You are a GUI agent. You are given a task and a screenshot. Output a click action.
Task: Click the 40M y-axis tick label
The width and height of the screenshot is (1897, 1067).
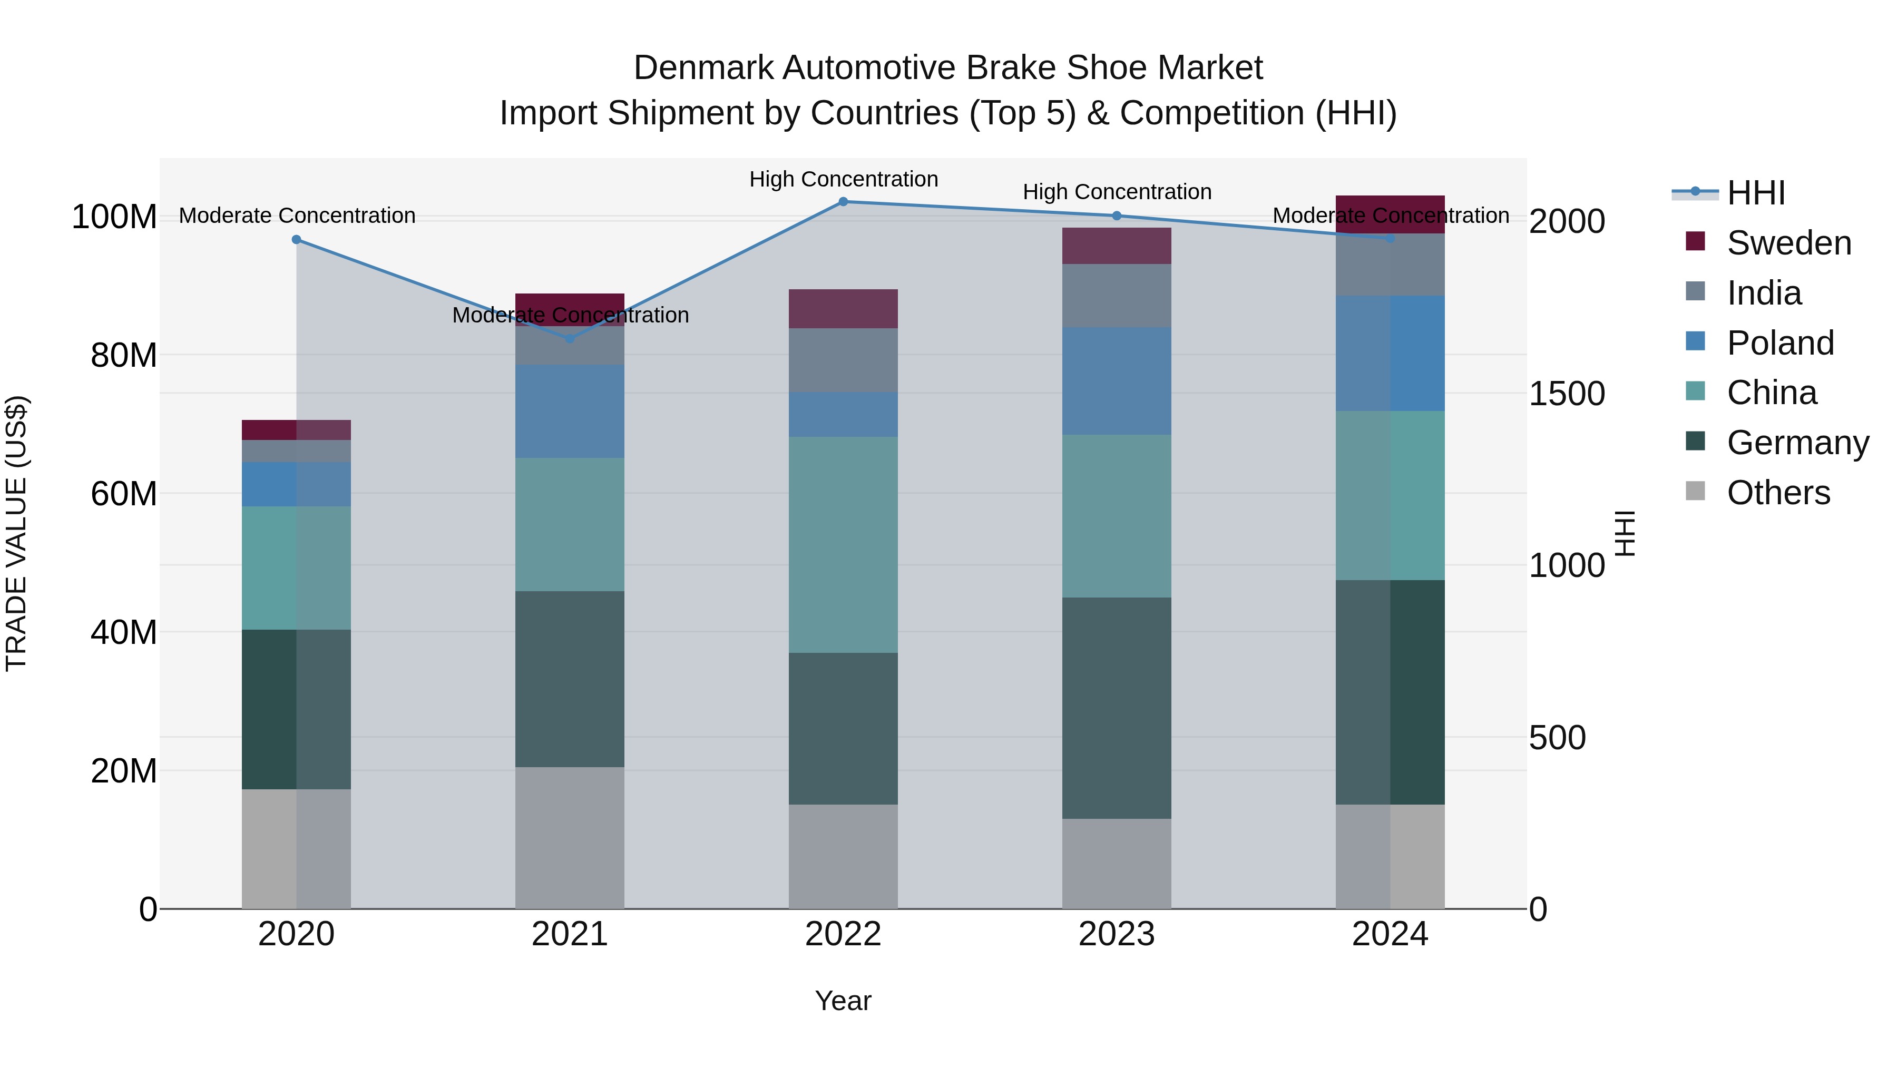coord(124,632)
